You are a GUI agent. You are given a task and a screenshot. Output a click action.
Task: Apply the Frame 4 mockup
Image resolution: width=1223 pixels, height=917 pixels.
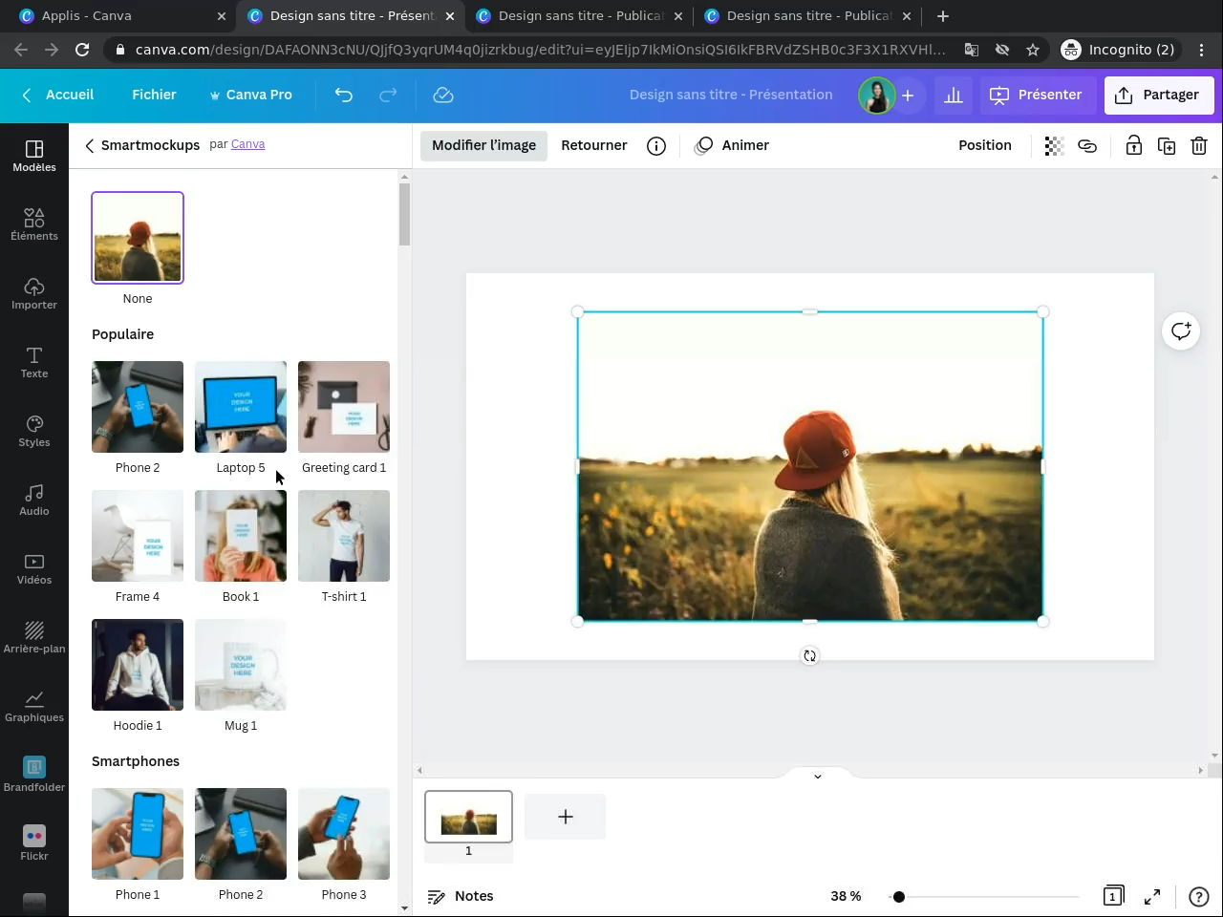click(x=138, y=536)
